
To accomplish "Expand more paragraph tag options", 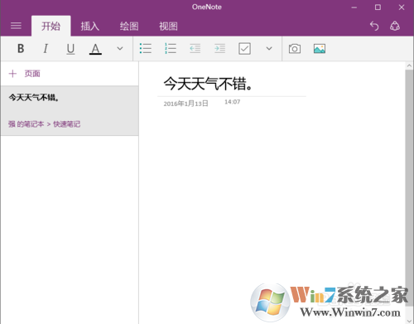I will (269, 49).
